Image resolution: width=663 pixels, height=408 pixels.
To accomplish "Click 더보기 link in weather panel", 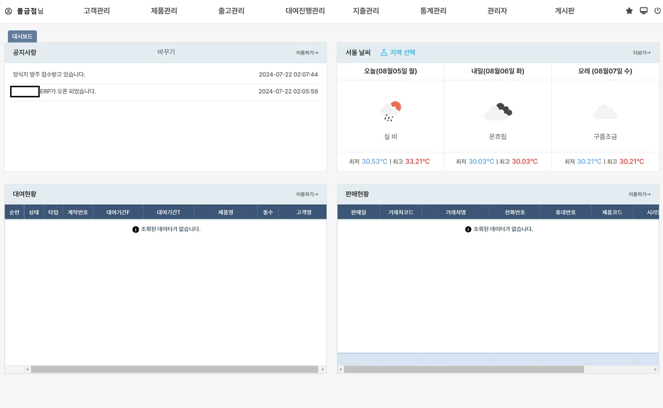I will pyautogui.click(x=642, y=53).
